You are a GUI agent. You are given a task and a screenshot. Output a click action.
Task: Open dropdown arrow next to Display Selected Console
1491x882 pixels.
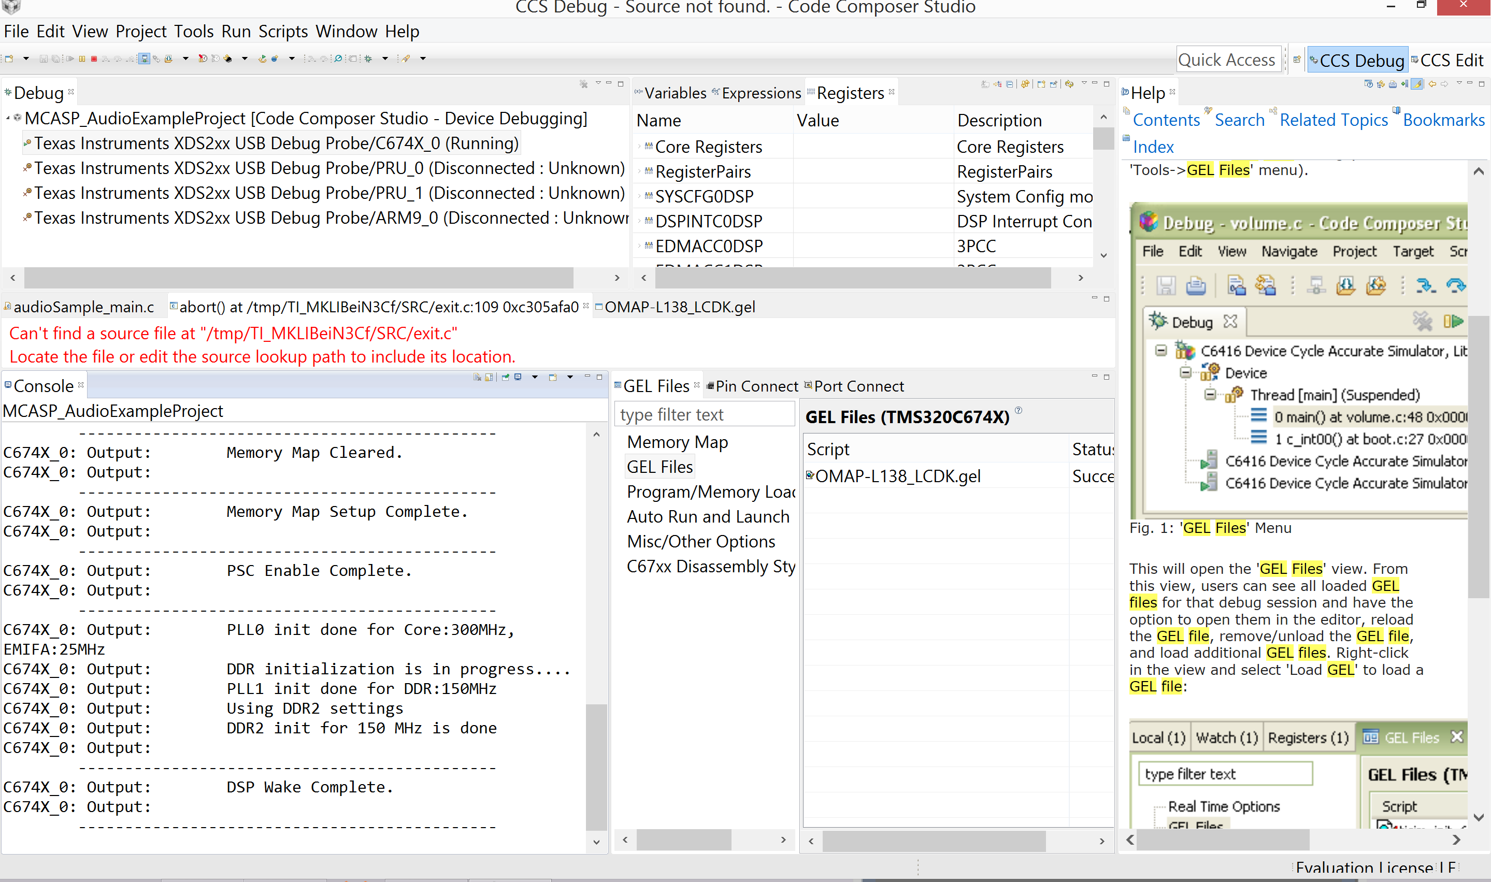535,377
